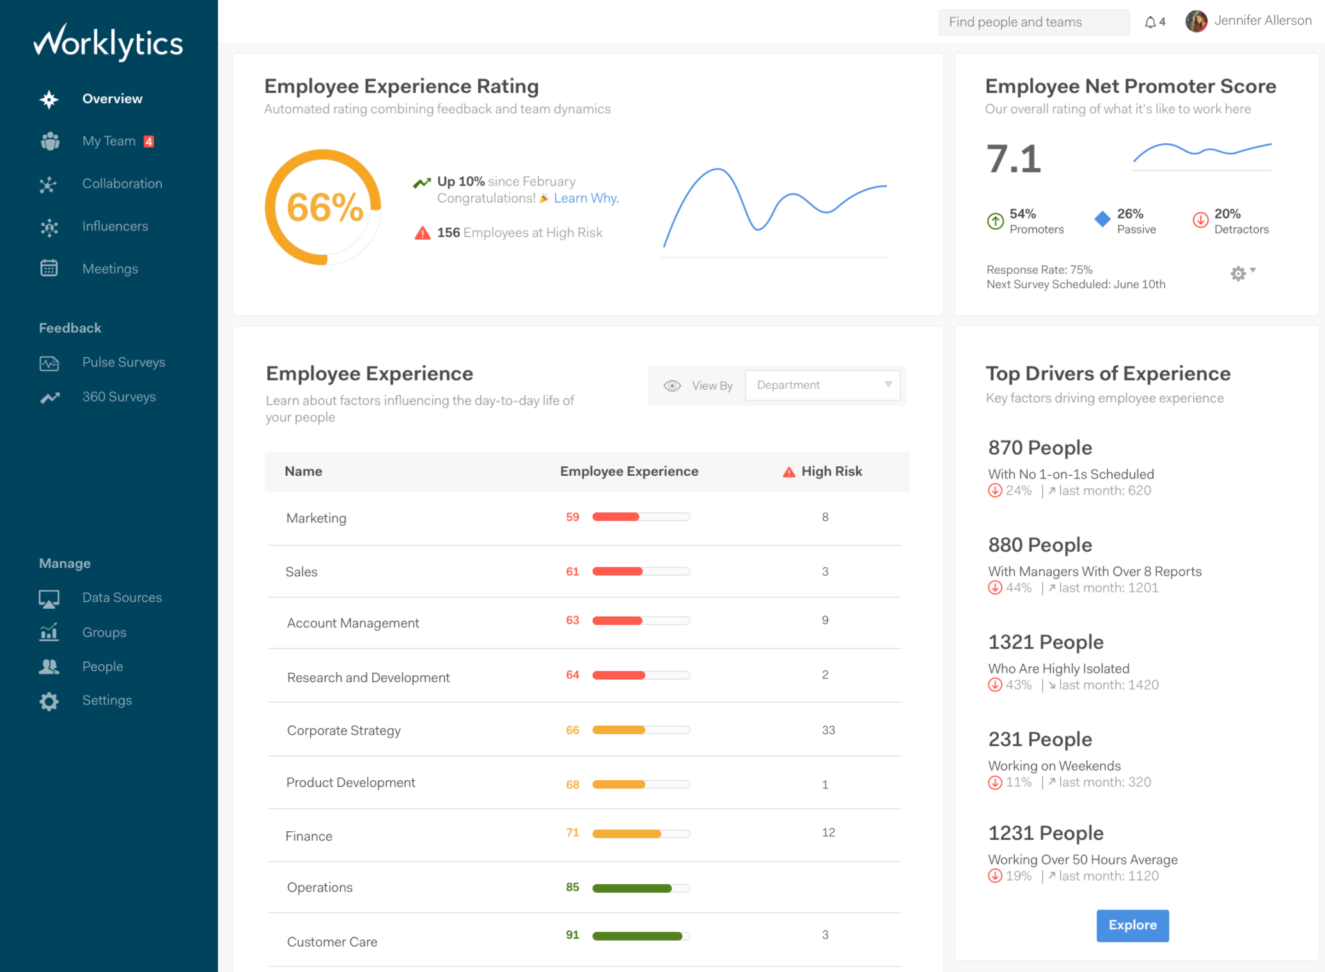Open the People menu item

click(x=102, y=667)
